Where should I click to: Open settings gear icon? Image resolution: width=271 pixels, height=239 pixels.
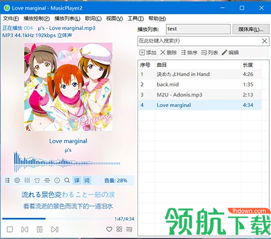tap(17, 180)
